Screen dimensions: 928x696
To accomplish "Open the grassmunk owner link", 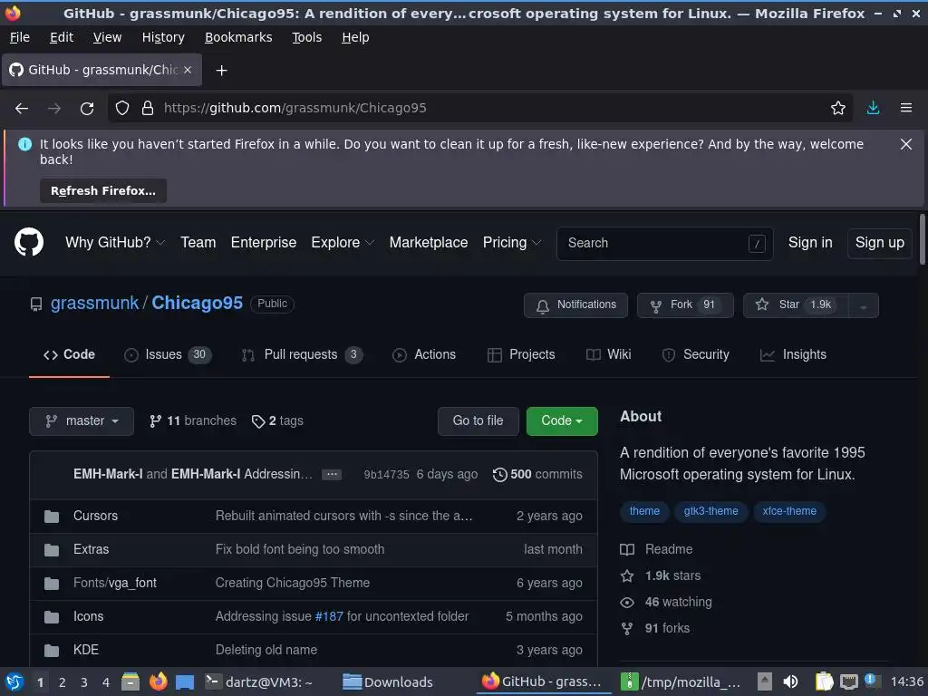I will [94, 303].
